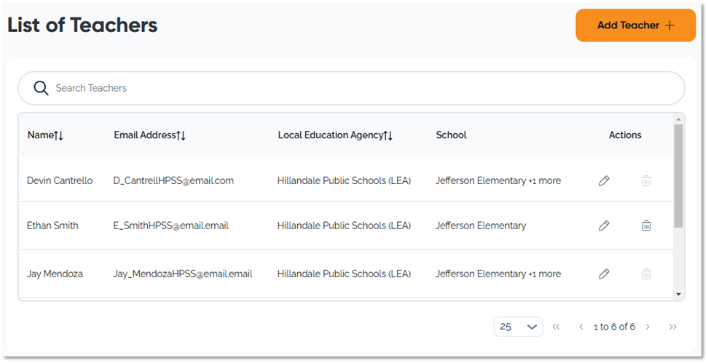
Task: Click the "1 to 6 of 6" page indicator
Action: (x=614, y=327)
